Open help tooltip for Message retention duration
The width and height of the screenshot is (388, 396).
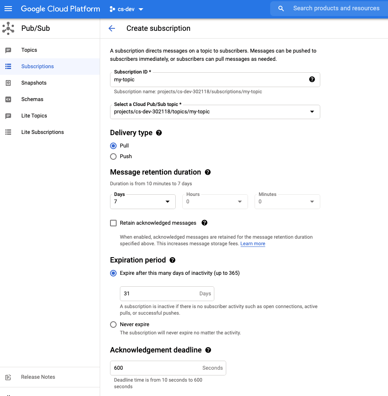208,172
